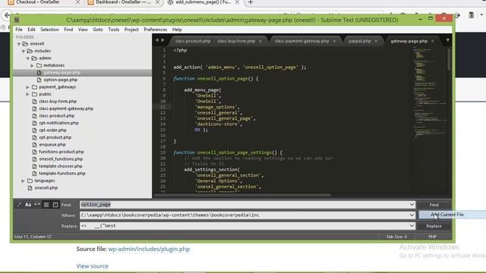486x273 pixels.
Task: Go to previous tab arrow
Action: 157,40
